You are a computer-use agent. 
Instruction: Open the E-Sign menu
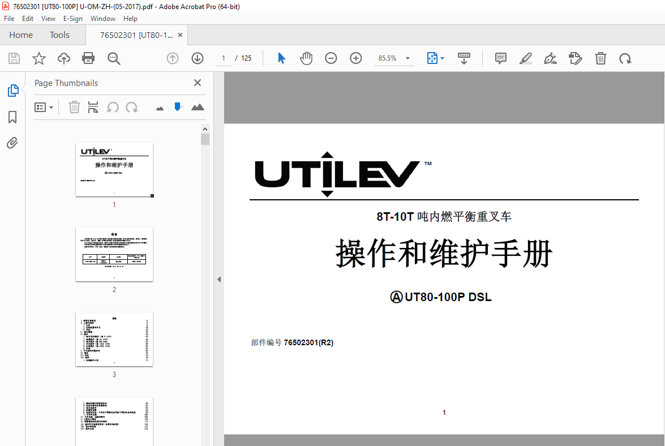coord(73,19)
